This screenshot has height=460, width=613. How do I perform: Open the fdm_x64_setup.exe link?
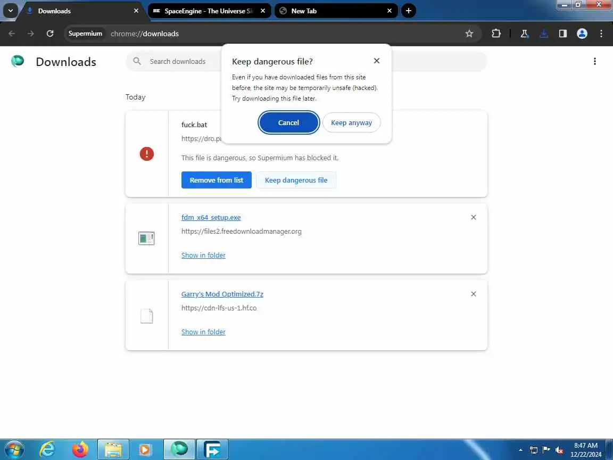(x=211, y=217)
